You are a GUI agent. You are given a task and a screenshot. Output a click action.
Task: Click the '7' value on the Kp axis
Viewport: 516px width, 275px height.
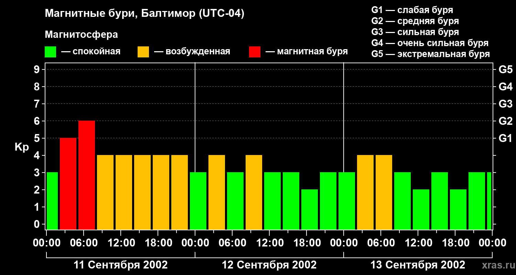(37, 104)
